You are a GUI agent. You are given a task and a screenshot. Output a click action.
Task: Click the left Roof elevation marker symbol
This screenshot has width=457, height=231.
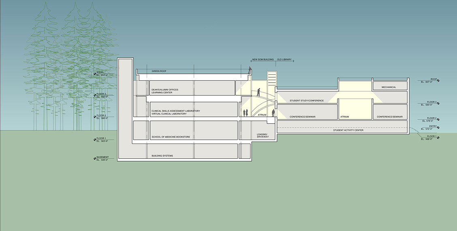(96, 74)
